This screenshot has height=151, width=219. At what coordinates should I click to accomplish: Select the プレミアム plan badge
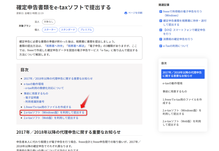[x=86, y=30]
